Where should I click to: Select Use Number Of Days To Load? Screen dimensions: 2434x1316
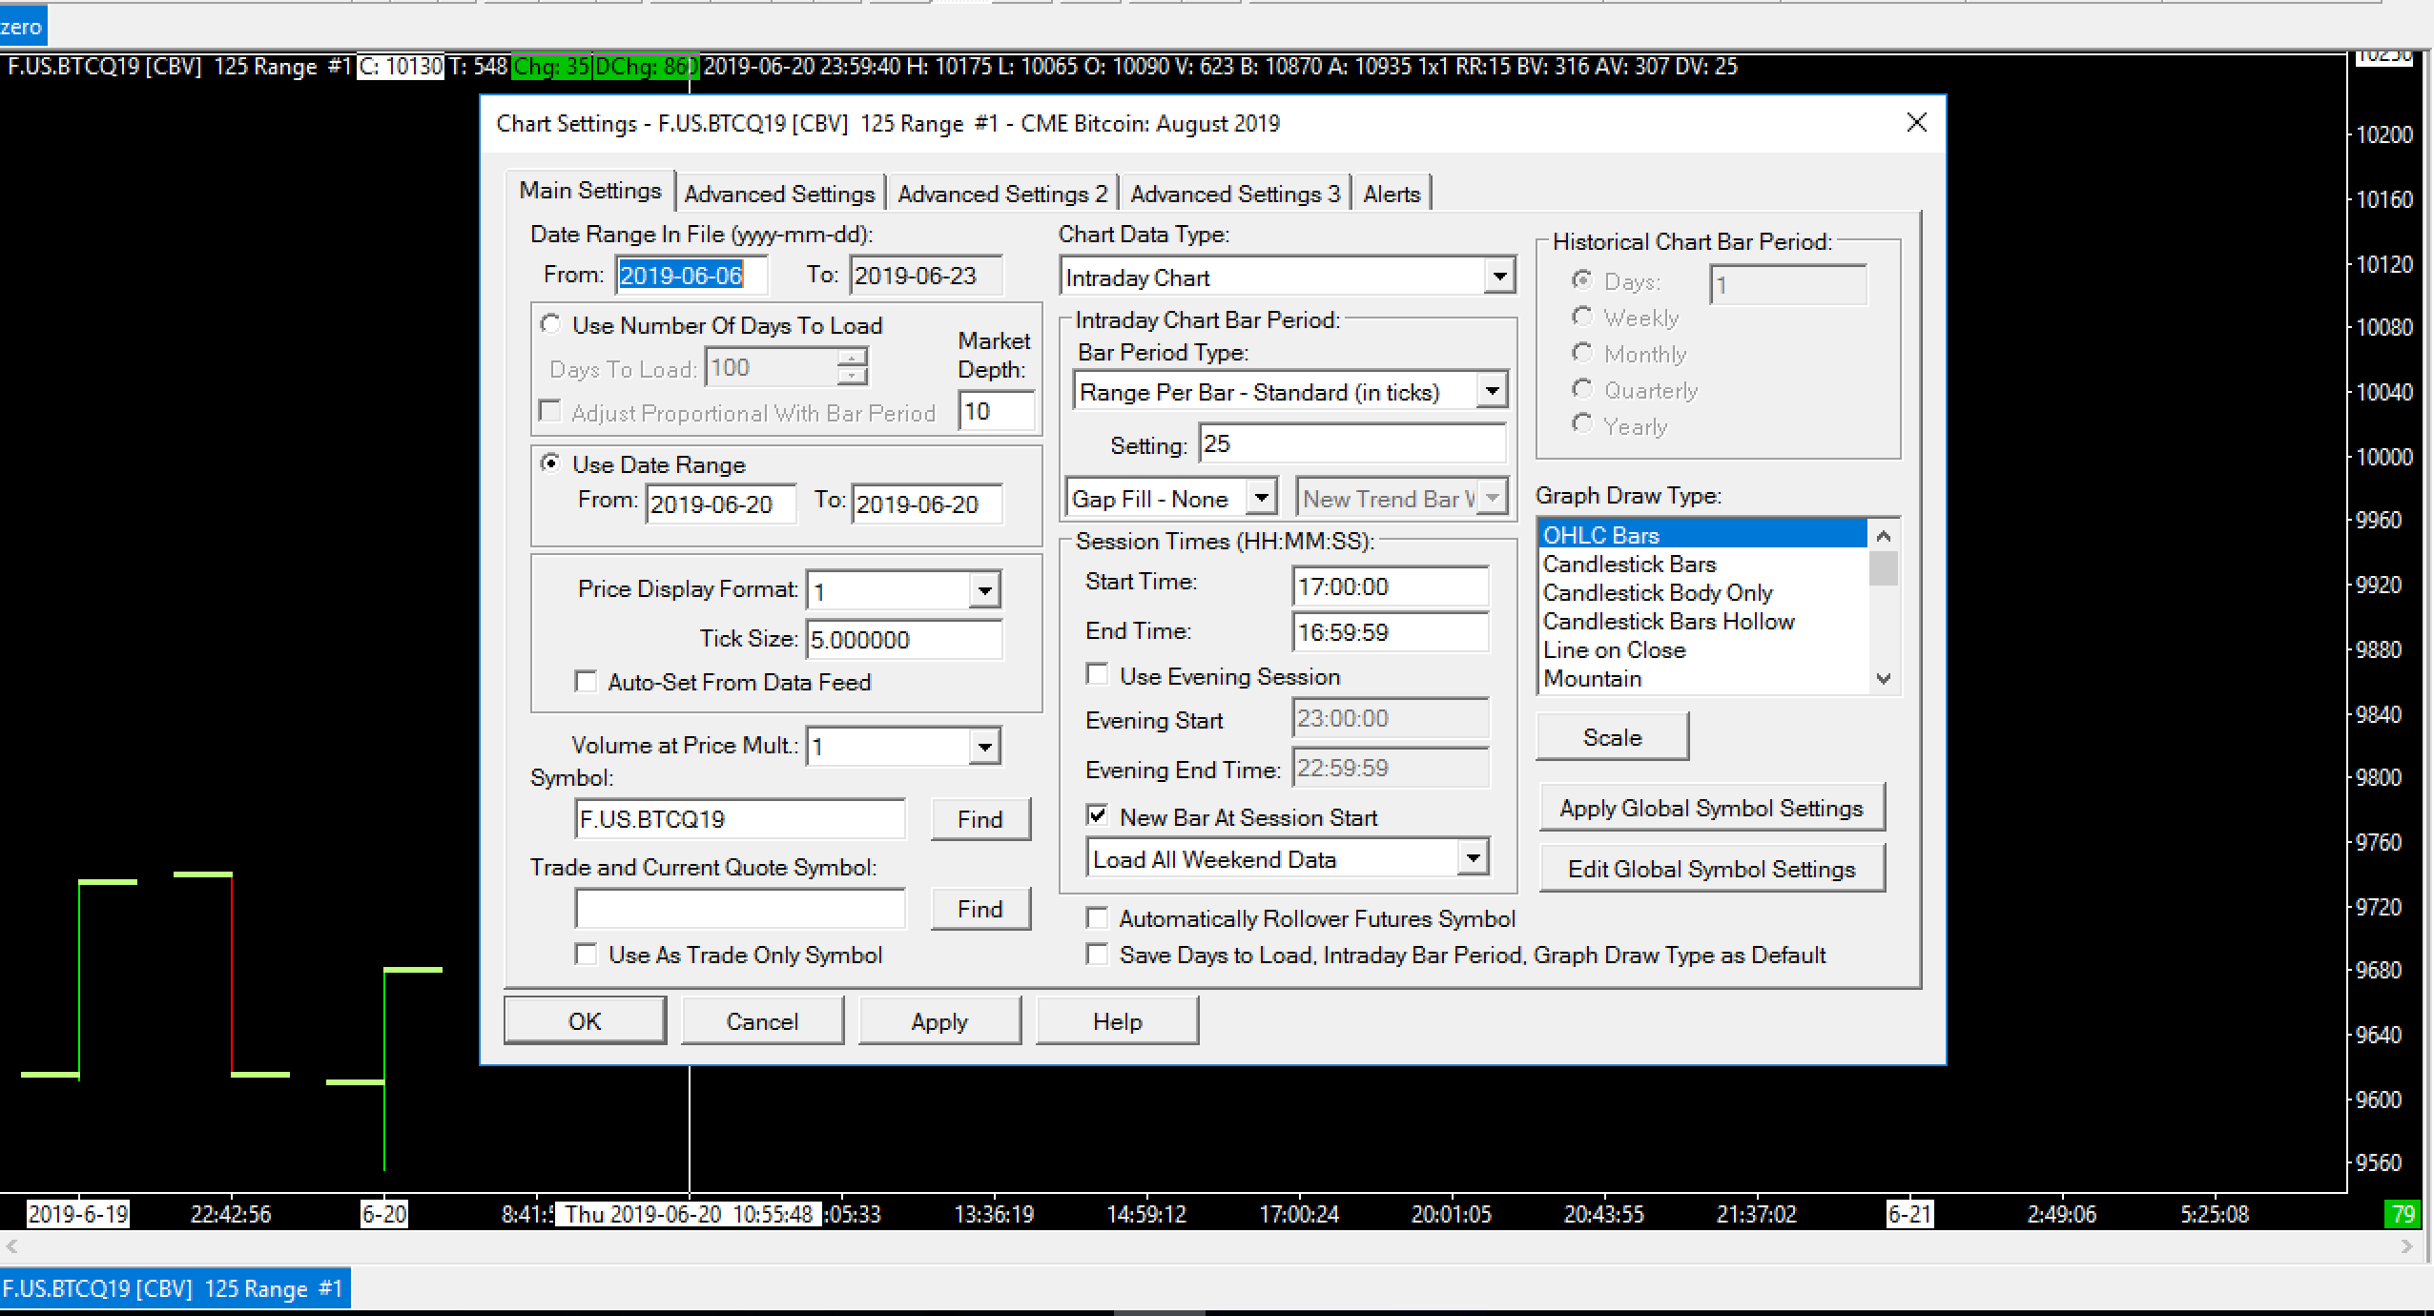pos(550,324)
